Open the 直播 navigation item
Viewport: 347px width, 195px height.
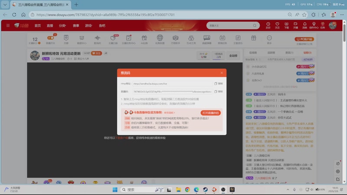(50, 26)
